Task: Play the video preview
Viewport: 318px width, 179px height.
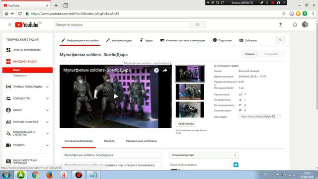Action: 116,96
